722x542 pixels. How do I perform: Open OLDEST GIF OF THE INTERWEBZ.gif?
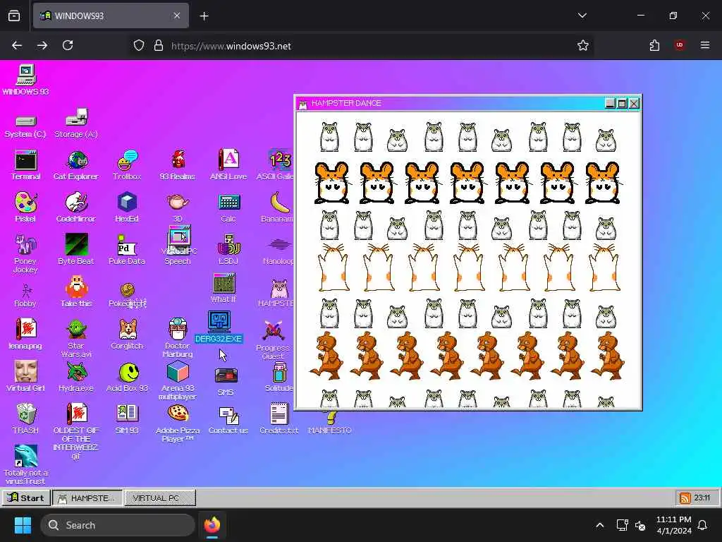(x=76, y=431)
